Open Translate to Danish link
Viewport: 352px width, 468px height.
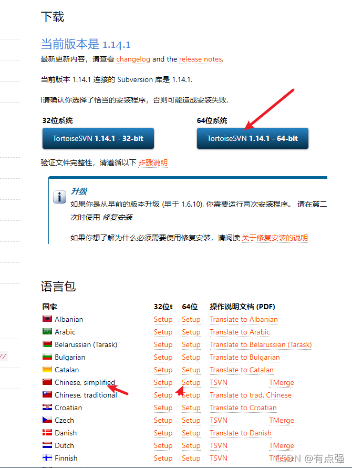point(241,433)
